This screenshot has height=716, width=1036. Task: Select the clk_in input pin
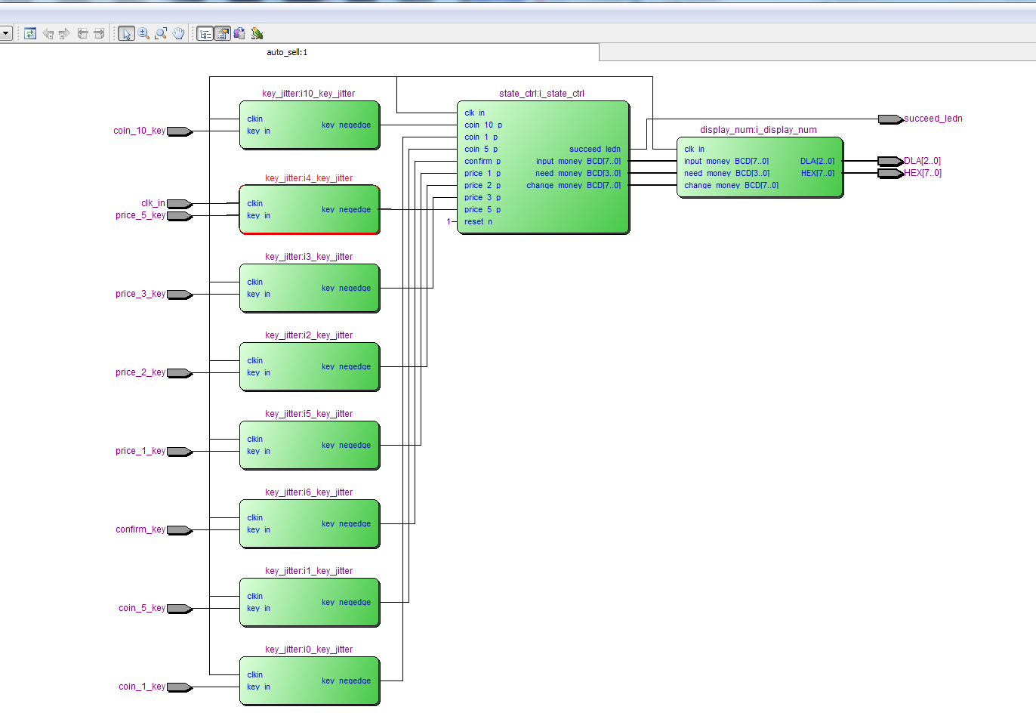(x=180, y=204)
